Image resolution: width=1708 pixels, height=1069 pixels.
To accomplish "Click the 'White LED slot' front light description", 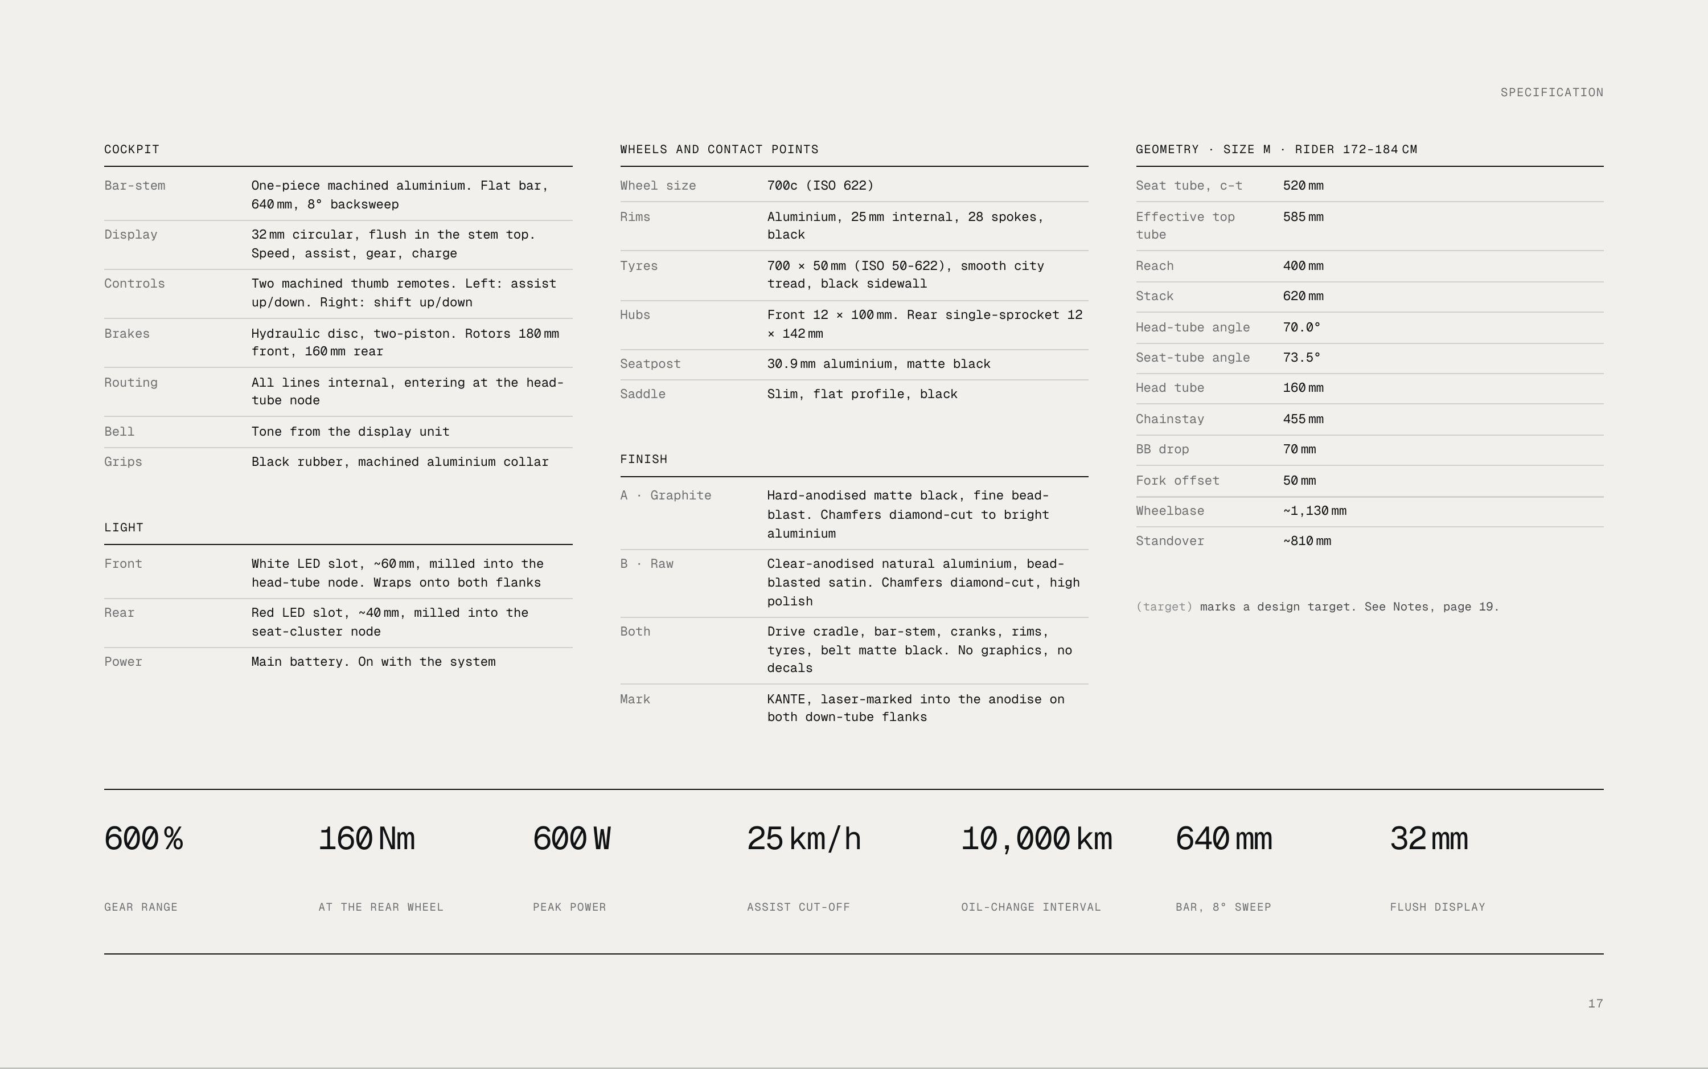I will point(398,574).
